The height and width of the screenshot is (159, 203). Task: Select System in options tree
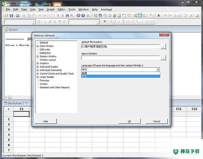(x=44, y=84)
